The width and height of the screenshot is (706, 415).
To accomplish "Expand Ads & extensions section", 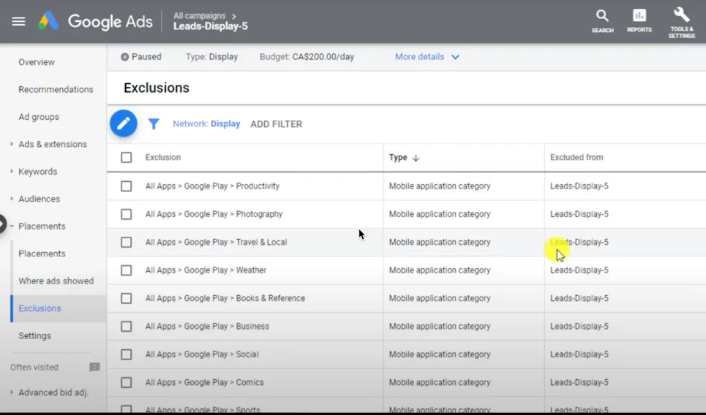I will 12,144.
